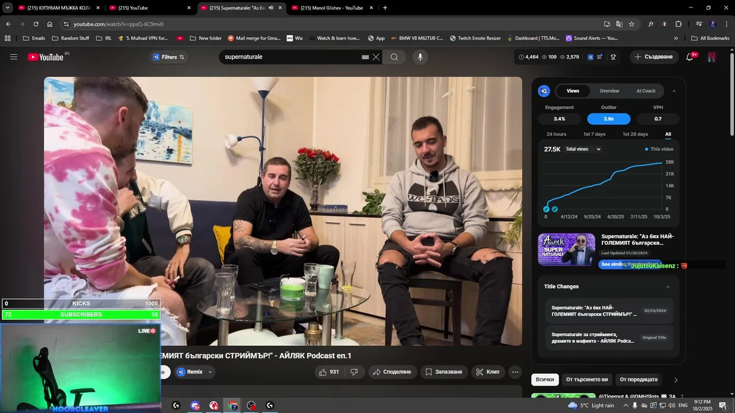Open Chrome media control icon

click(x=699, y=24)
